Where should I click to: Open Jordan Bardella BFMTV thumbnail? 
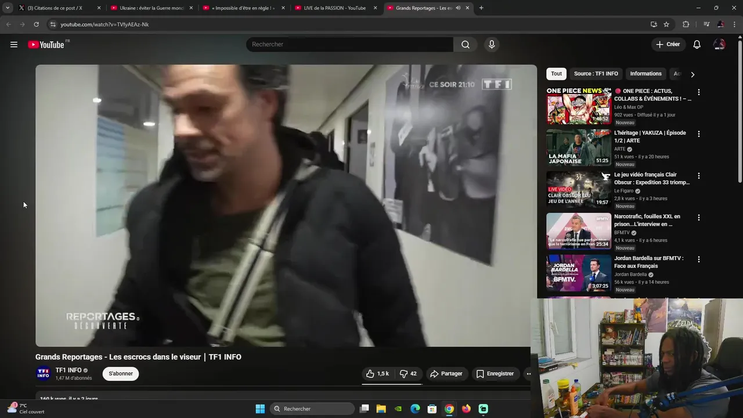(x=579, y=273)
